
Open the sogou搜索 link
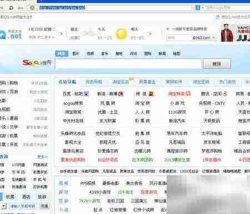[73, 103]
